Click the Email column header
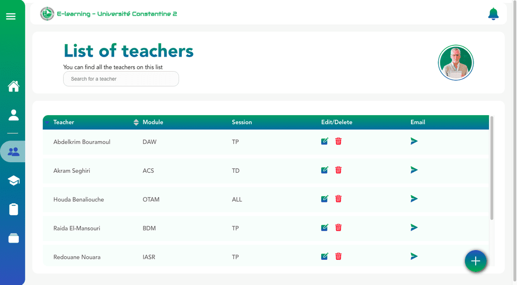 click(418, 122)
